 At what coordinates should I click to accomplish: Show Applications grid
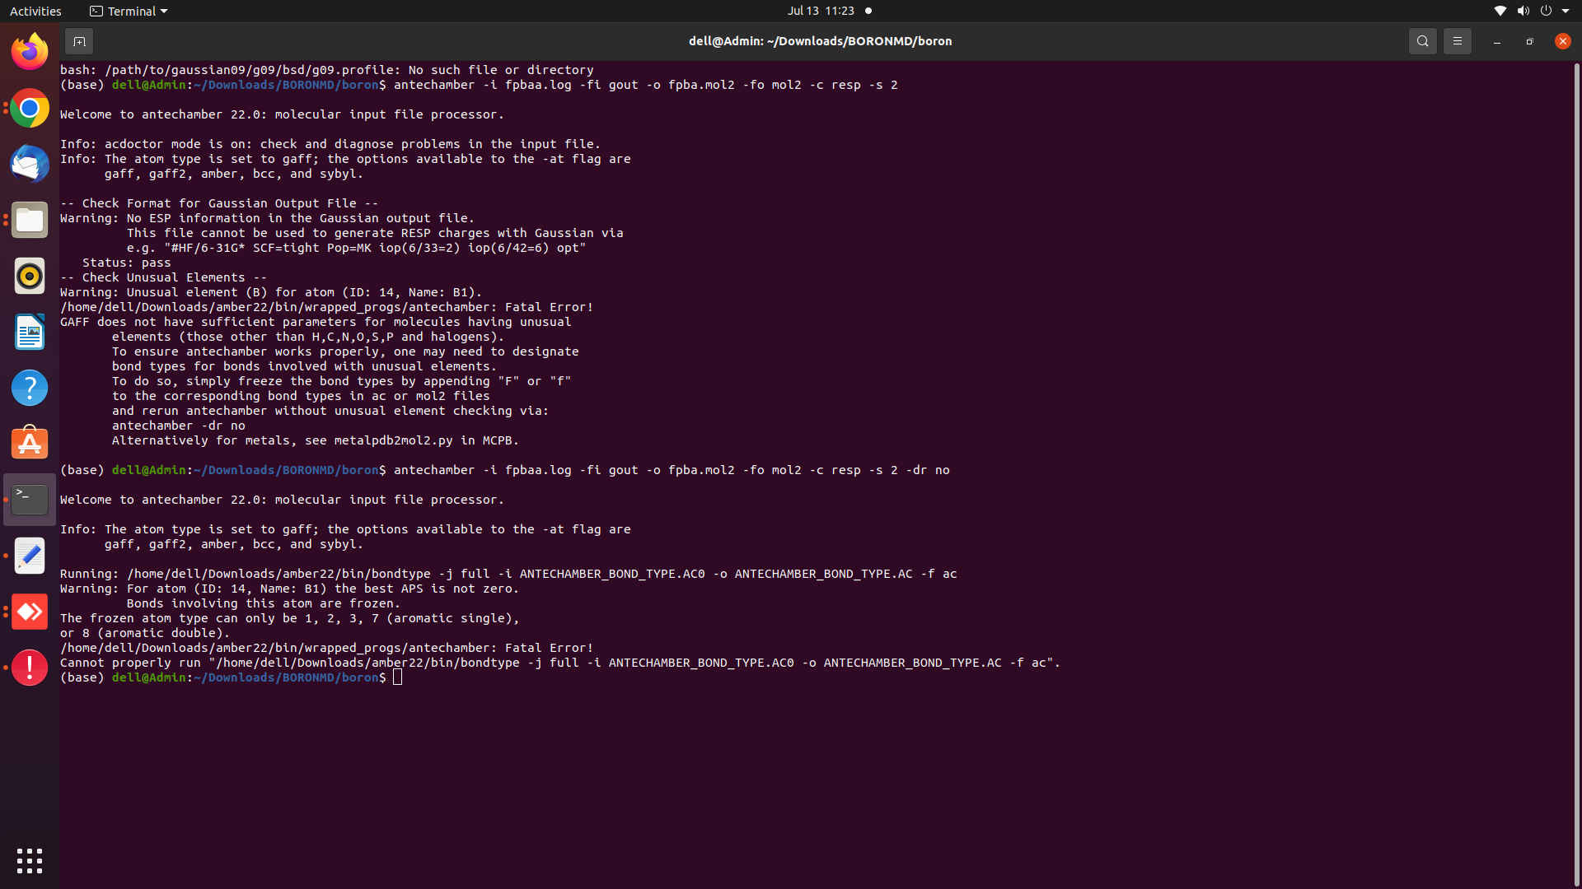click(x=30, y=861)
